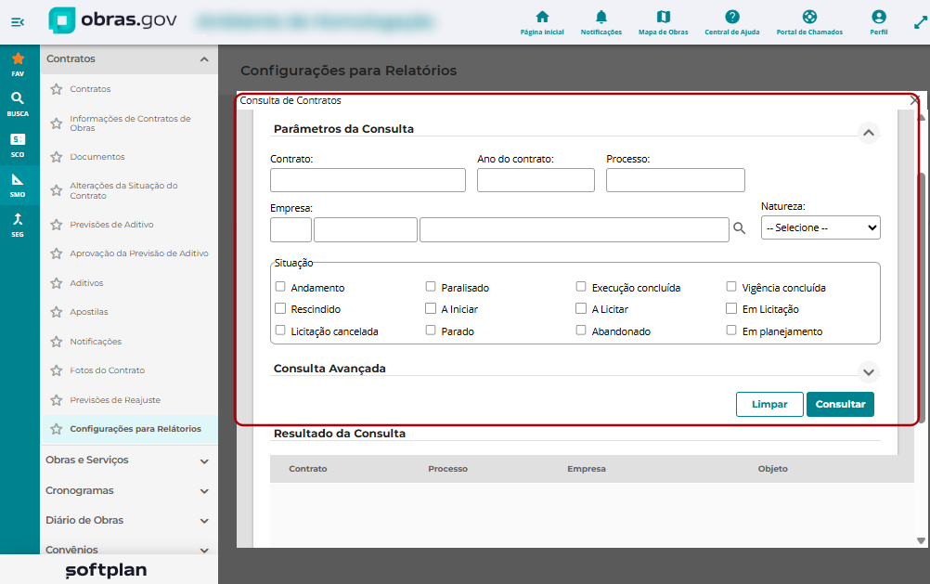The image size is (930, 584).
Task: Focus the Ano do contrato field
Action: [536, 180]
